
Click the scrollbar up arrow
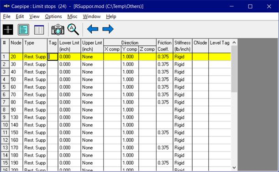point(234,42)
